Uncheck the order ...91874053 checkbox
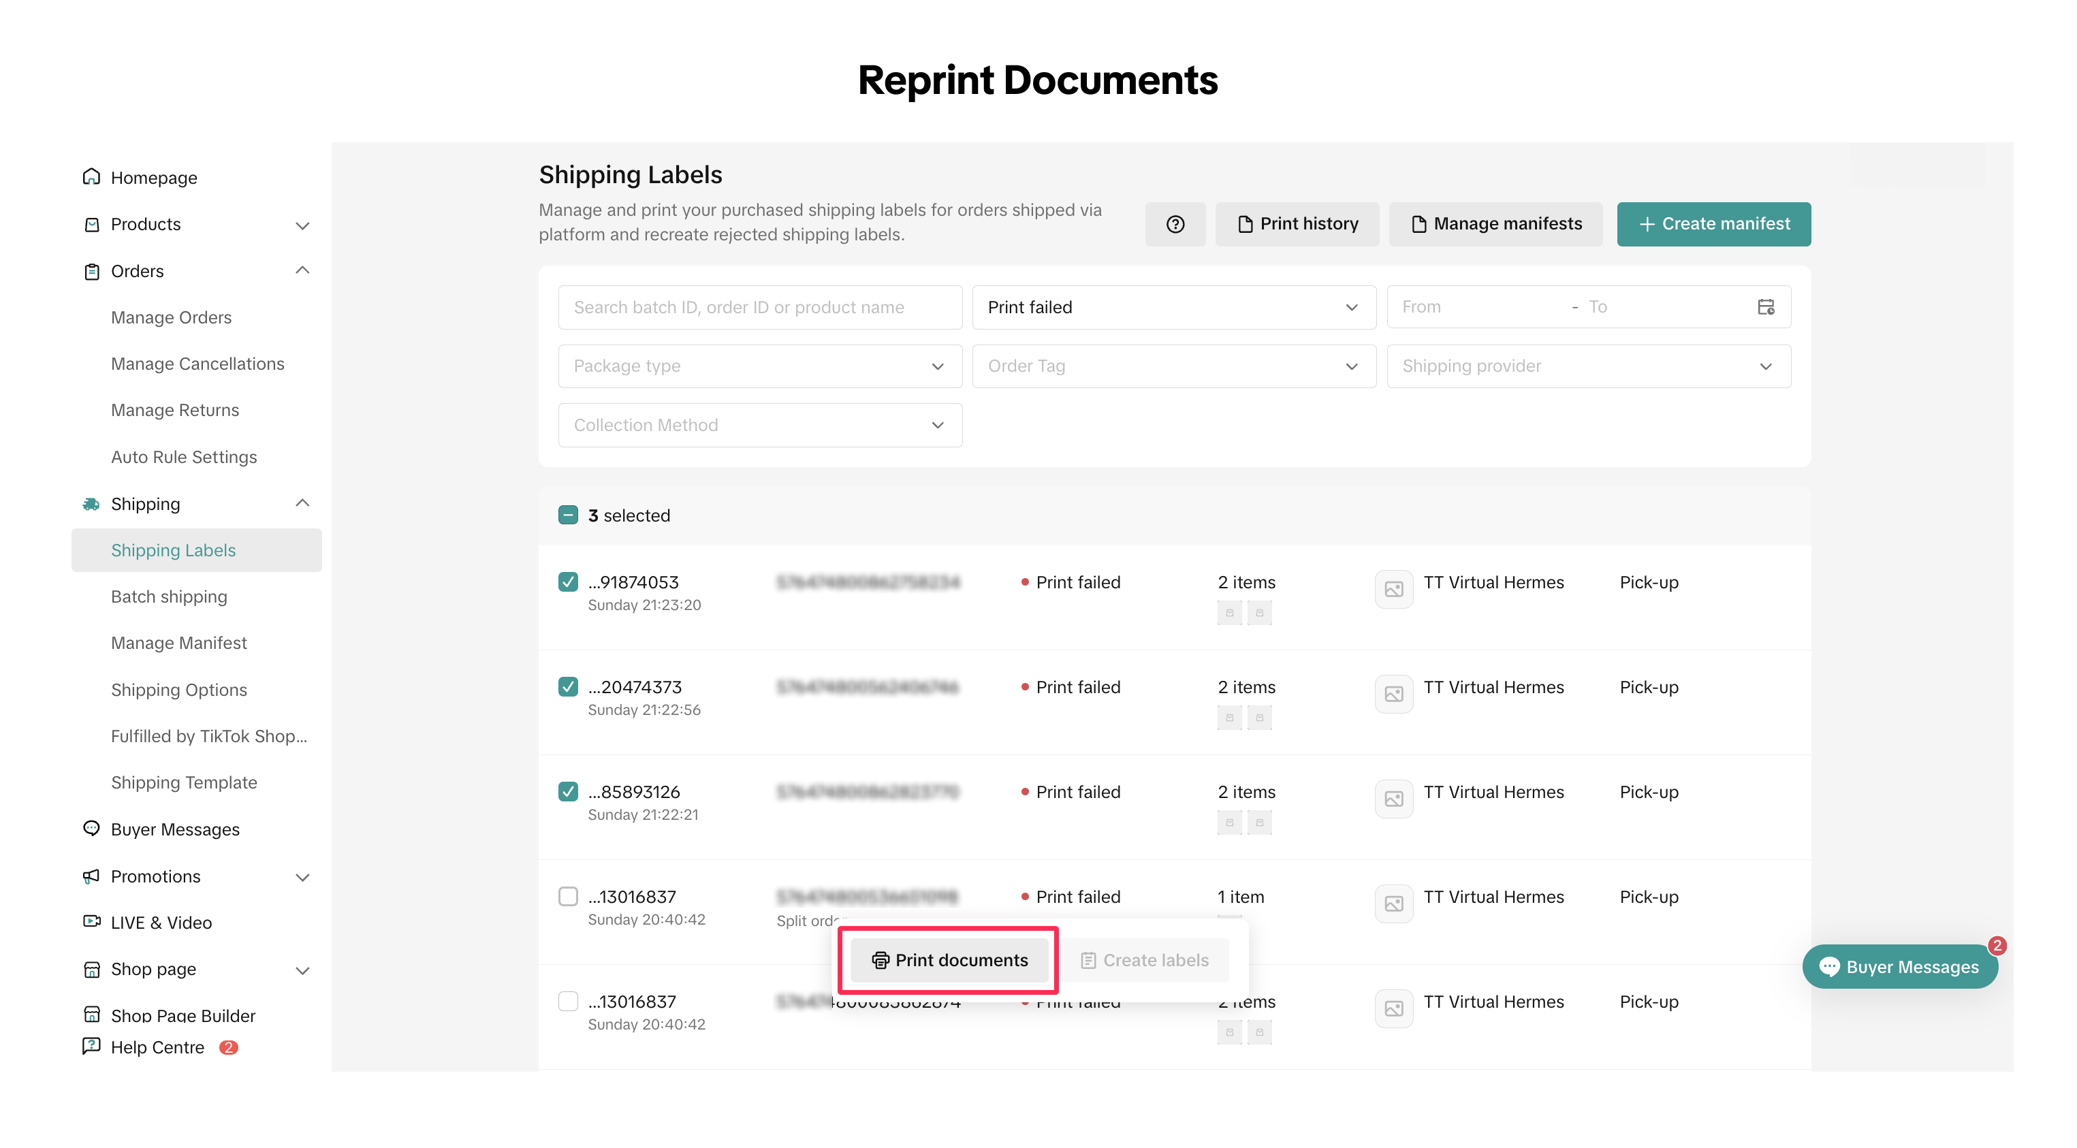The width and height of the screenshot is (2077, 1148). coord(568,582)
